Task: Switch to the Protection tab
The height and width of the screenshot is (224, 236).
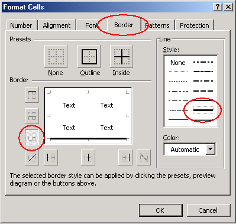Action: (195, 25)
